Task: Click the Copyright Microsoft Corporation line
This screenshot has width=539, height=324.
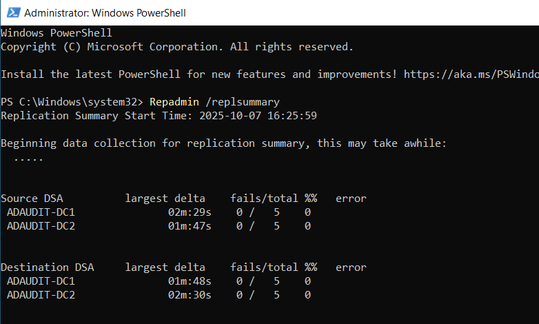Action: pyautogui.click(x=176, y=46)
